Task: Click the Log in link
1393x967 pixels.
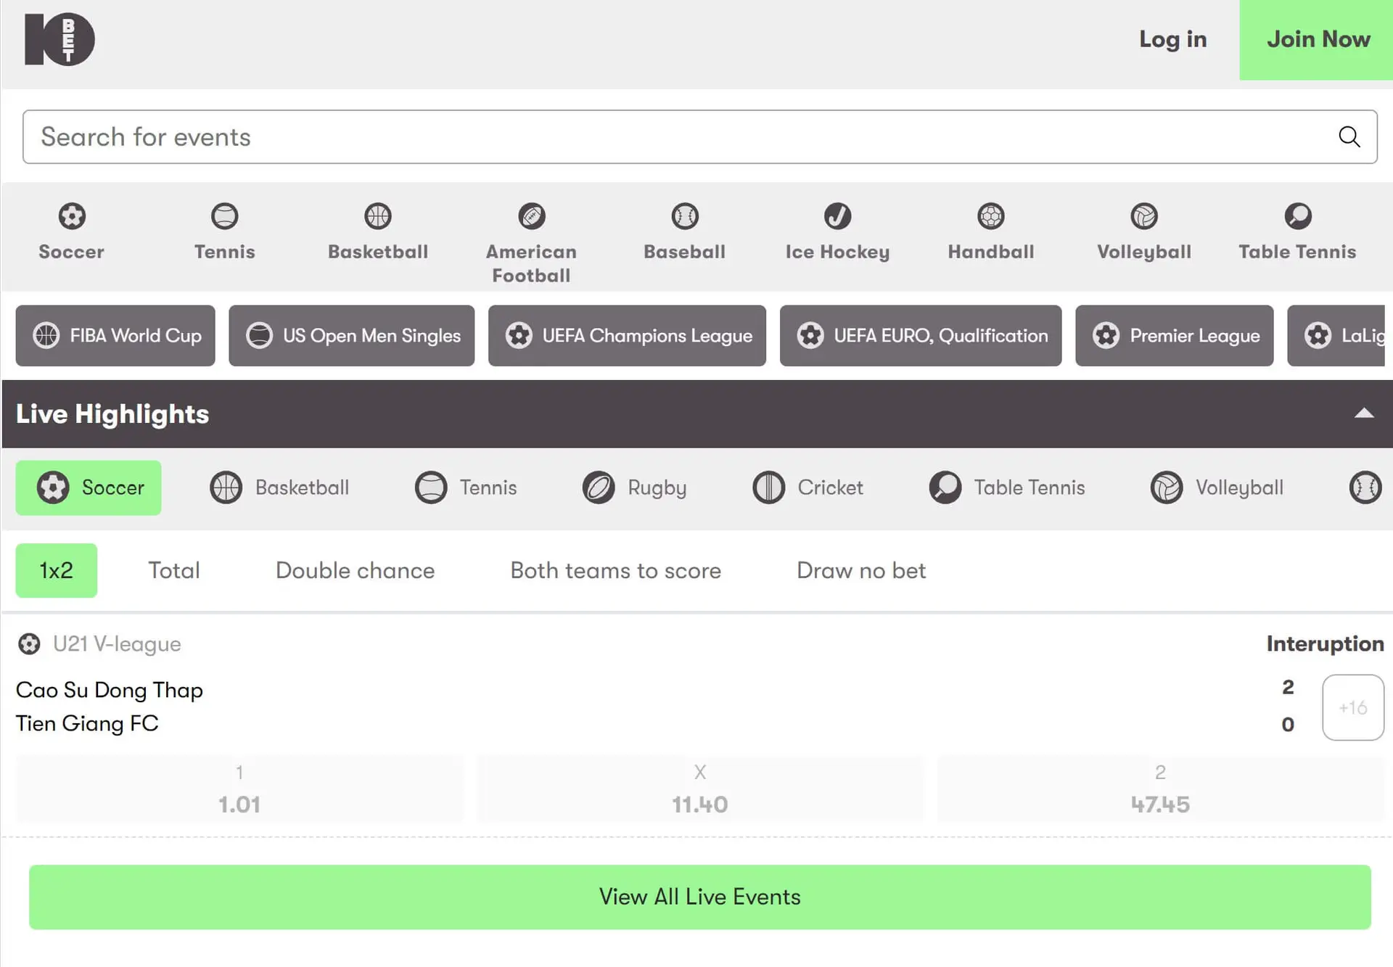Action: pos(1172,39)
